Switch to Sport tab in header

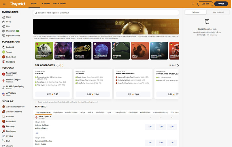pos(34,4)
